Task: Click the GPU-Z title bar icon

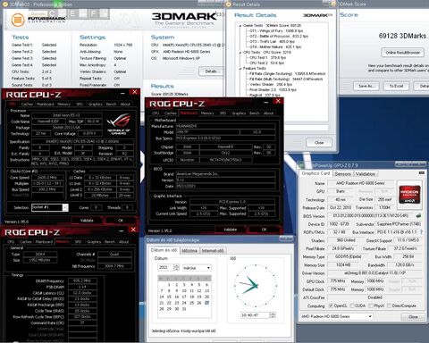Action: point(301,165)
